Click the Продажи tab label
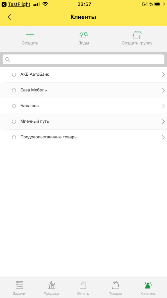 click(51, 294)
